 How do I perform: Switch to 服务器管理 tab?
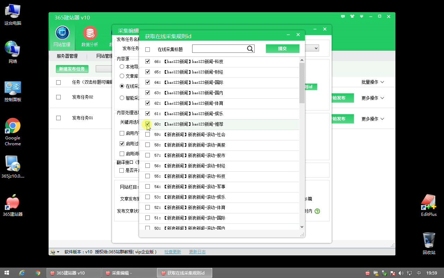(67, 56)
